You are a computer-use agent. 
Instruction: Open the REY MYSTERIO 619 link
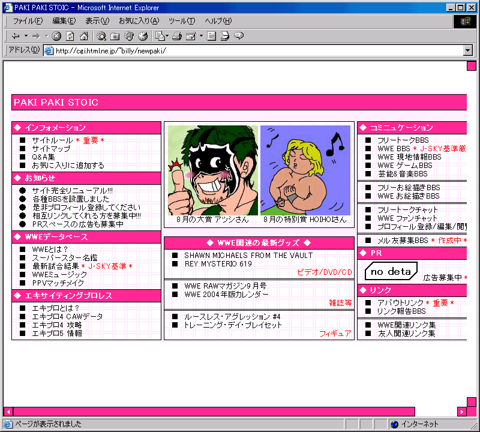[218, 264]
